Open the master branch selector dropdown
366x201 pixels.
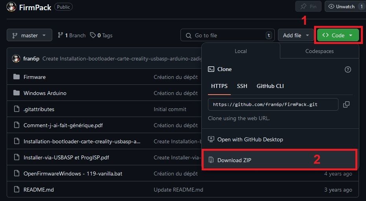pyautogui.click(x=29, y=35)
